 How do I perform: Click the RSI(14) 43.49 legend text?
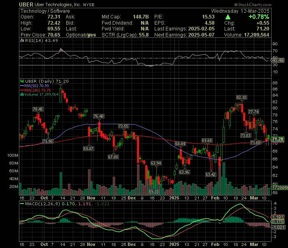point(41,40)
